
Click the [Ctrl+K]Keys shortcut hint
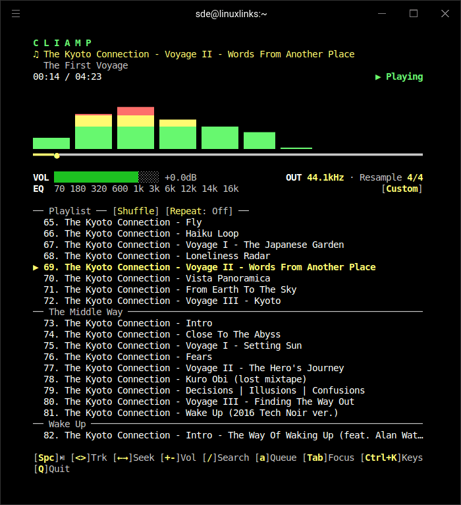[391, 458]
